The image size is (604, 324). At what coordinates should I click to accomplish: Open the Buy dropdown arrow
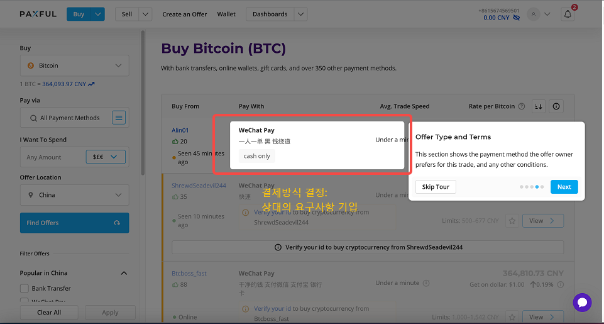coord(98,14)
